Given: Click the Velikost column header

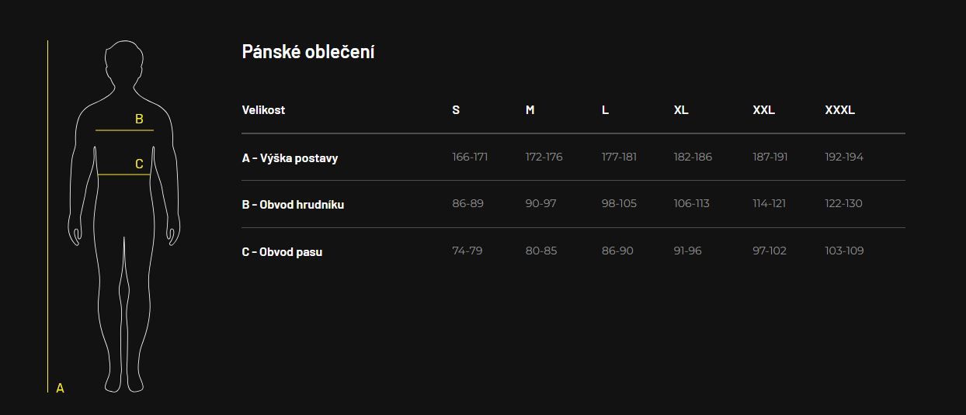Looking at the screenshot, I should tap(263, 110).
